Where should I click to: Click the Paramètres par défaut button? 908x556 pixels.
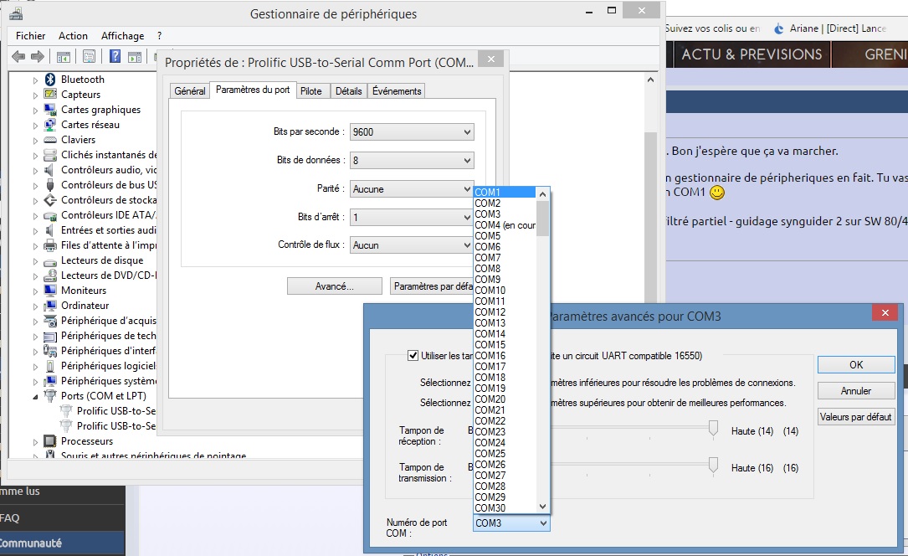click(433, 286)
